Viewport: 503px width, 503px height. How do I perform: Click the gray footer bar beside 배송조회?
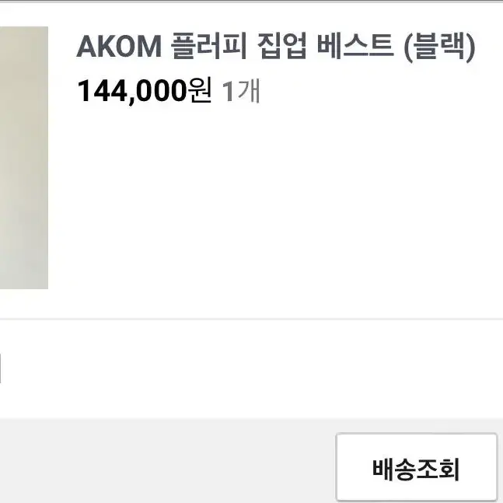click(167, 461)
